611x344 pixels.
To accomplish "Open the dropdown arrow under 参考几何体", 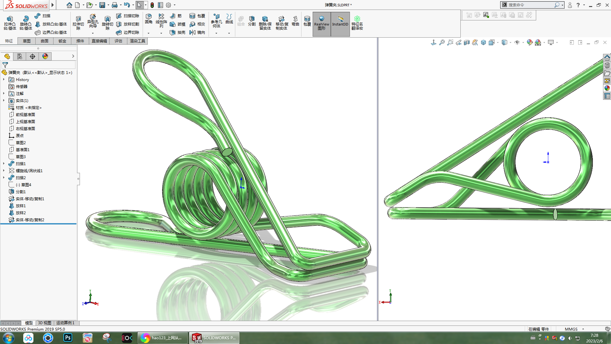I will click(x=216, y=33).
